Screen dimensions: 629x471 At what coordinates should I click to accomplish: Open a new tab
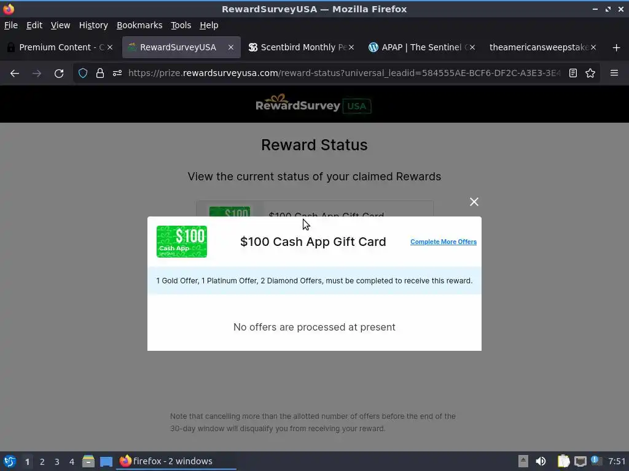click(616, 48)
